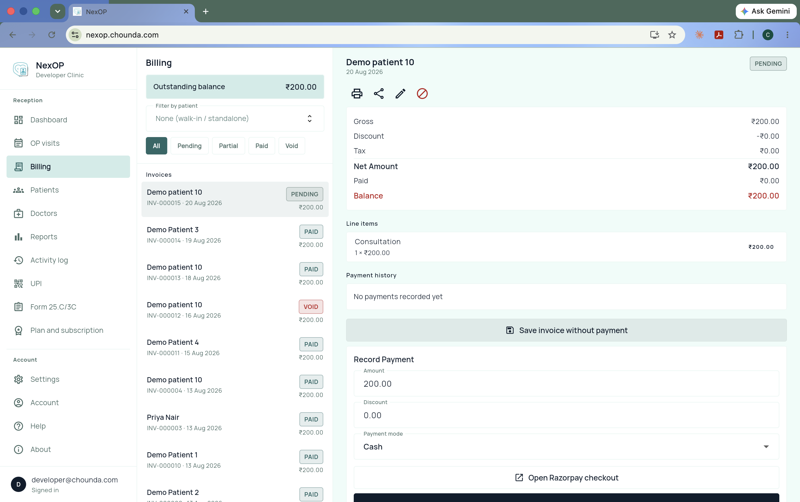This screenshot has width=800, height=502.
Task: Open invoice INV-000010 Demo Patient 1
Action: 235,462
